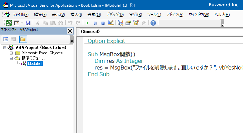
Task: Collapse the 標準モジュール folder
Action: (x=11, y=58)
